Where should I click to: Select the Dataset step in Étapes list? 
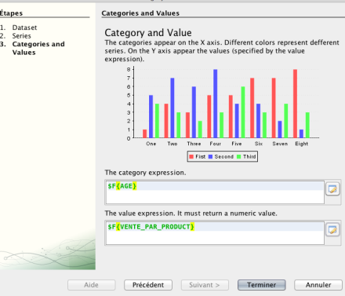pos(24,27)
